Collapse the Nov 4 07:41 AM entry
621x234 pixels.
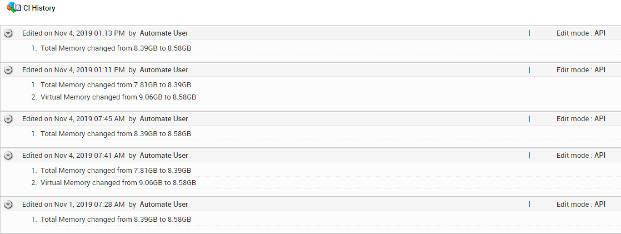point(8,156)
